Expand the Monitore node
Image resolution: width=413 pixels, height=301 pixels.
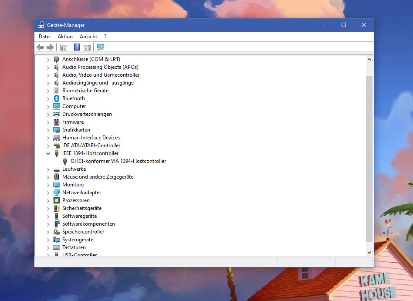click(48, 185)
